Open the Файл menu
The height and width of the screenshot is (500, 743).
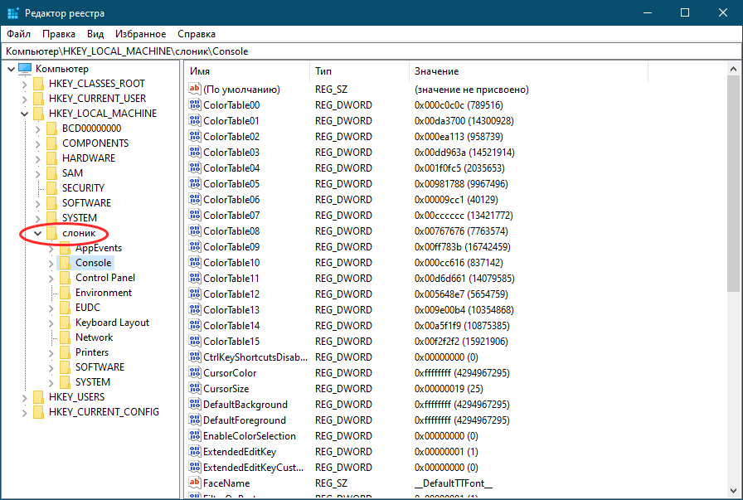tap(18, 34)
